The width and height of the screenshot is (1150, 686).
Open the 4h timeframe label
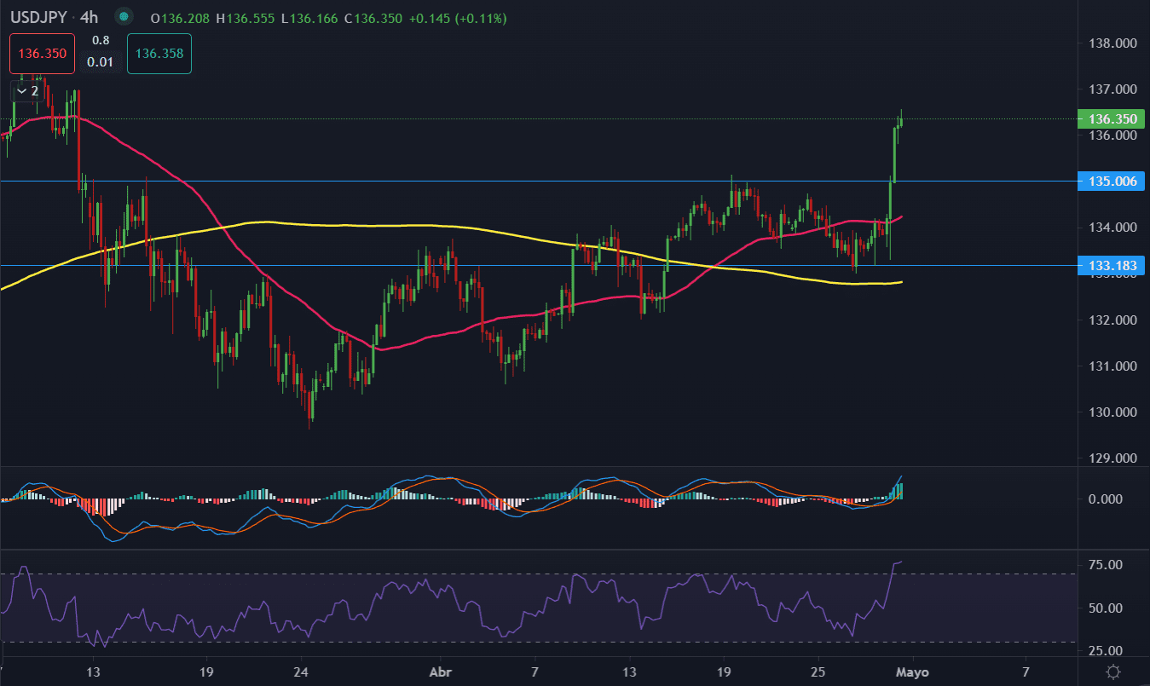90,17
